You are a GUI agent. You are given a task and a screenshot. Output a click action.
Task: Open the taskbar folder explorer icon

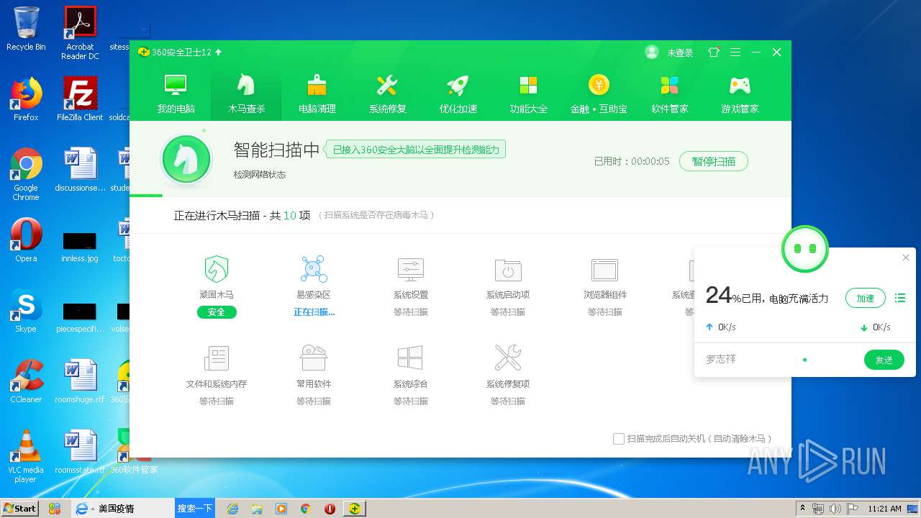pos(257,509)
